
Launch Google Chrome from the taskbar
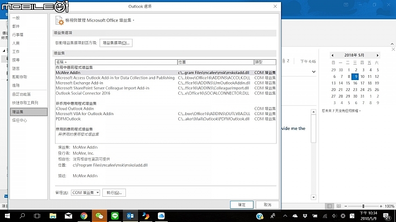[84, 216]
